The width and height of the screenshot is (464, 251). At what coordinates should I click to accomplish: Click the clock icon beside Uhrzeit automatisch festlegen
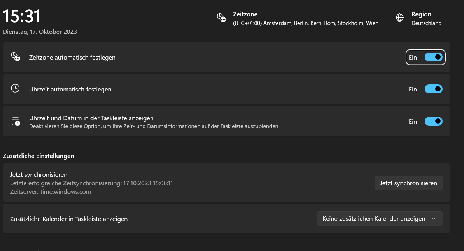click(x=15, y=89)
